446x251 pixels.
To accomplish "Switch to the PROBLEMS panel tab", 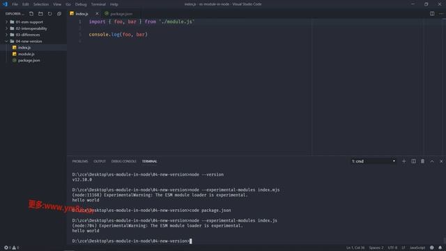I will point(80,161).
